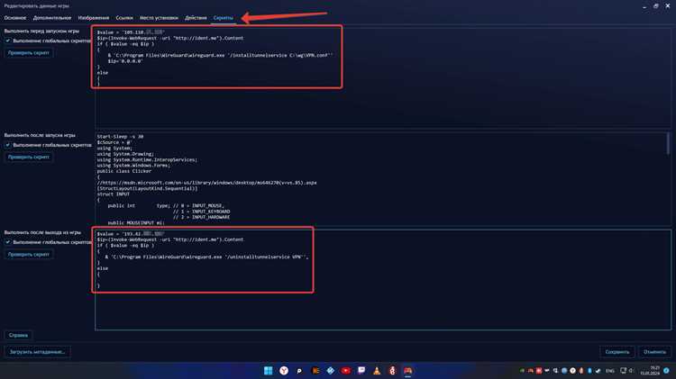Go to the Ссылки tab
676x379 pixels.
pyautogui.click(x=124, y=18)
